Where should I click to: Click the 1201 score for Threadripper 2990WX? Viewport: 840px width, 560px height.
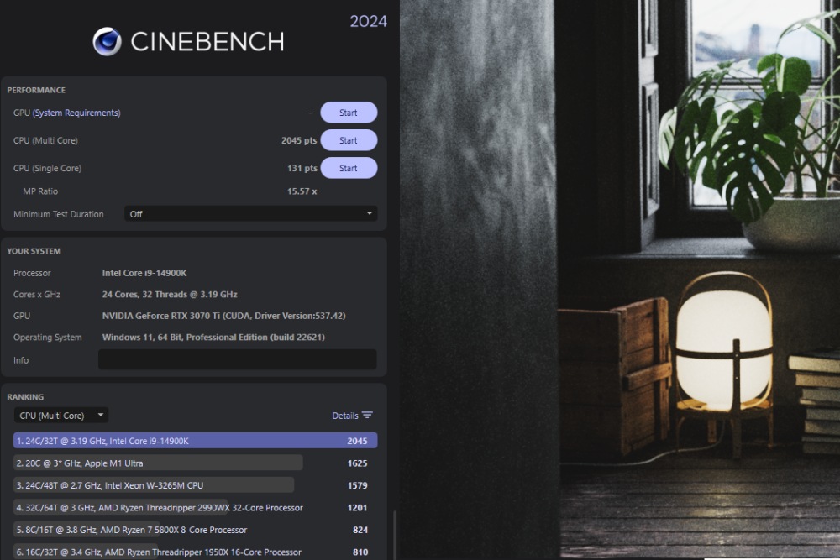coord(357,508)
